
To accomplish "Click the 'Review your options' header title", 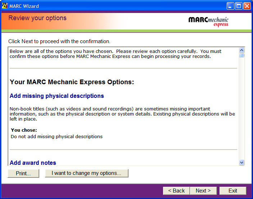I will pyautogui.click(x=37, y=18).
